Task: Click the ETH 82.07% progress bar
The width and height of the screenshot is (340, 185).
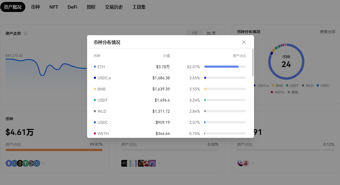Action: point(225,67)
